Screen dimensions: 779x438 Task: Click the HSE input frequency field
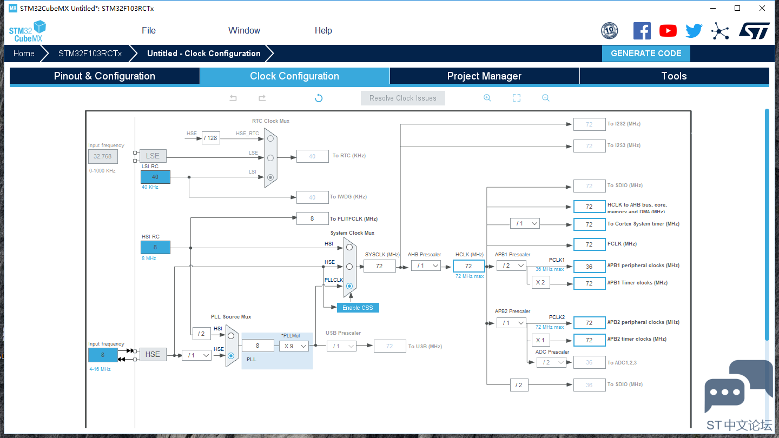(103, 355)
